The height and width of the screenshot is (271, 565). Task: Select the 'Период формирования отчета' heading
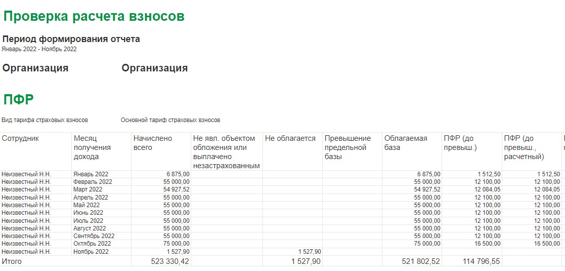(71, 39)
